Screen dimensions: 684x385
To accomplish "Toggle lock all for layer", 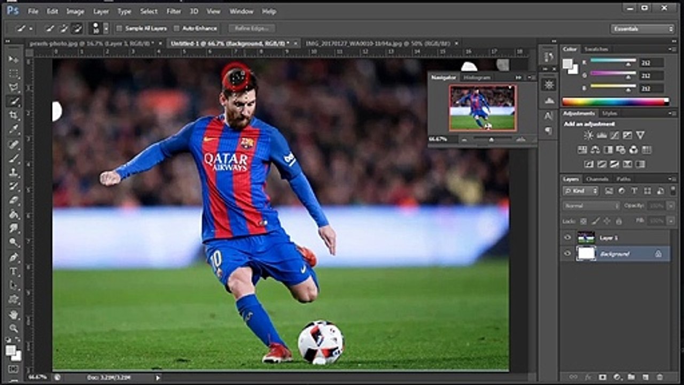I will 619,221.
